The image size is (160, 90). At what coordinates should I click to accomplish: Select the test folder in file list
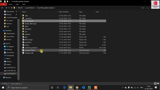pyautogui.click(x=64, y=32)
